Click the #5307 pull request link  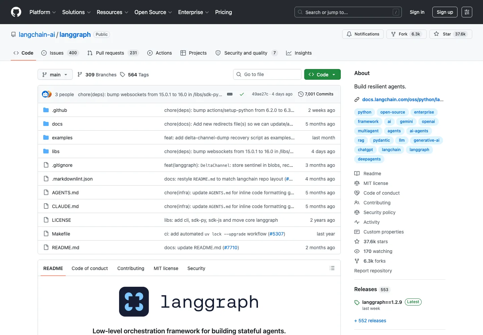277,234
